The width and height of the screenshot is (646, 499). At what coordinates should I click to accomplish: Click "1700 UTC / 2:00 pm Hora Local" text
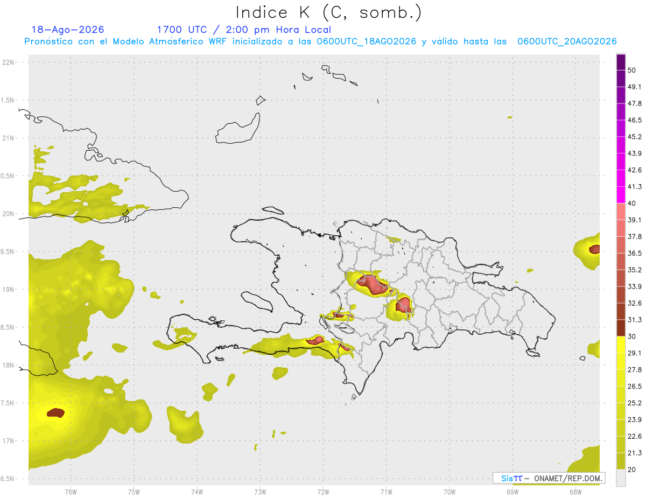244,30
